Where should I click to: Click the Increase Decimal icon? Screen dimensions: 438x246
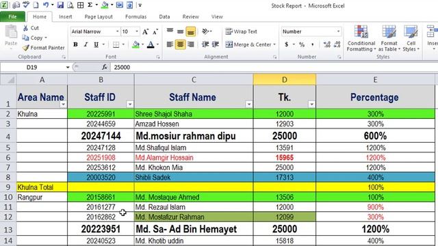coord(327,44)
